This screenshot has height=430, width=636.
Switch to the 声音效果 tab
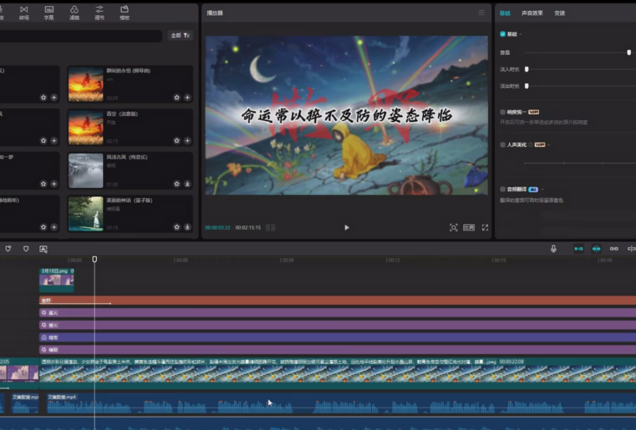tap(532, 13)
